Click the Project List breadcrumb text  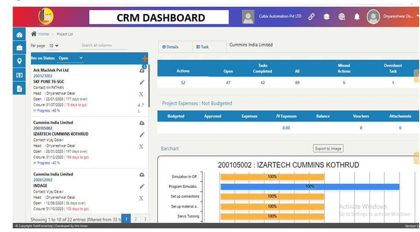65,34
